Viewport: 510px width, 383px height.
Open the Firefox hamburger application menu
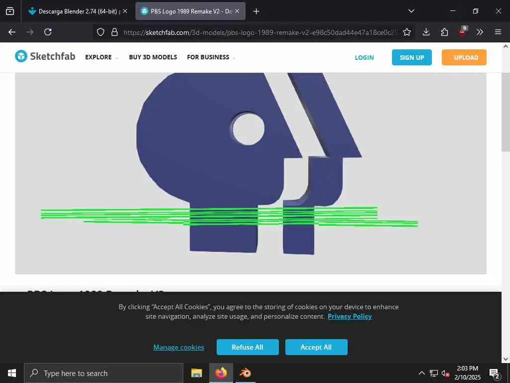click(498, 32)
